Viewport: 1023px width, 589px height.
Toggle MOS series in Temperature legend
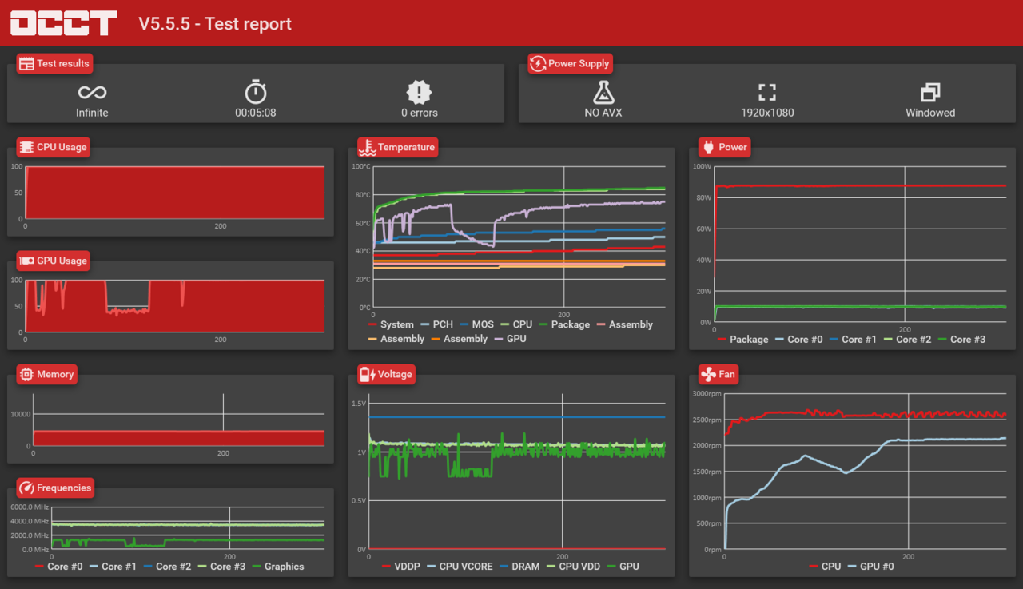click(476, 324)
